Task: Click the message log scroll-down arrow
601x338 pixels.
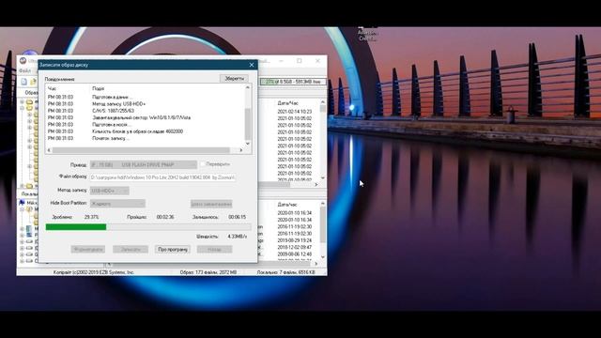Action: (x=248, y=144)
